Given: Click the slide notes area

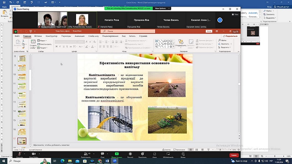Looking at the screenshot, I should (135, 145).
